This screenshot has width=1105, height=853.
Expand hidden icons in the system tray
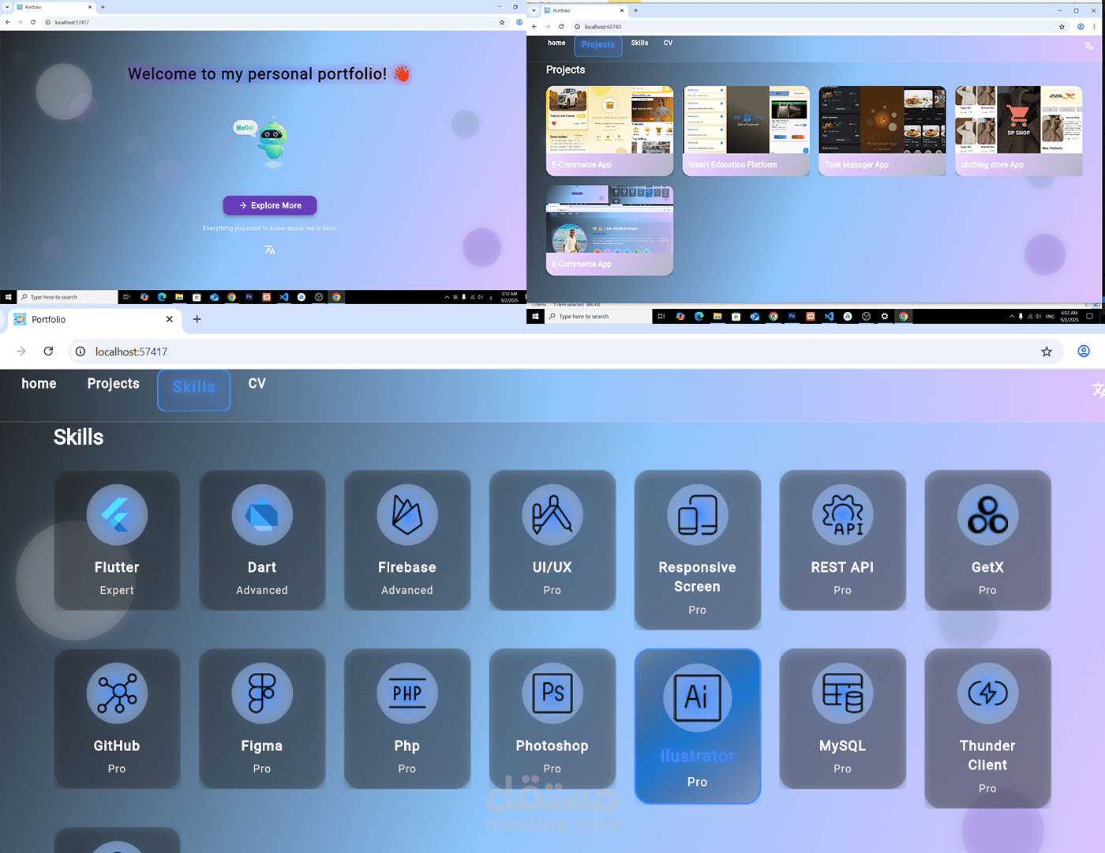pos(1013,316)
